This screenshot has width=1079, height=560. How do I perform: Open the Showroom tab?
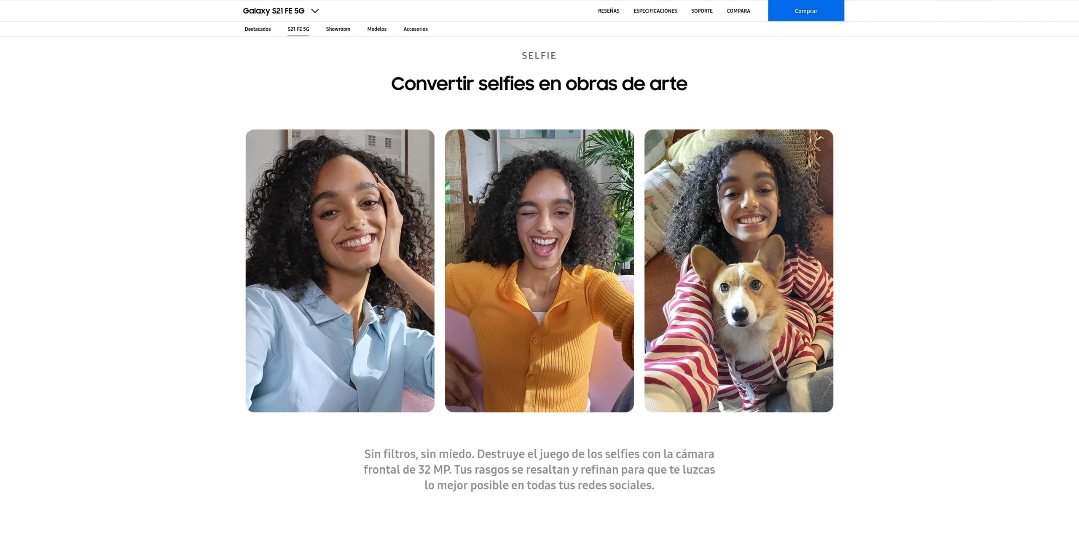338,29
